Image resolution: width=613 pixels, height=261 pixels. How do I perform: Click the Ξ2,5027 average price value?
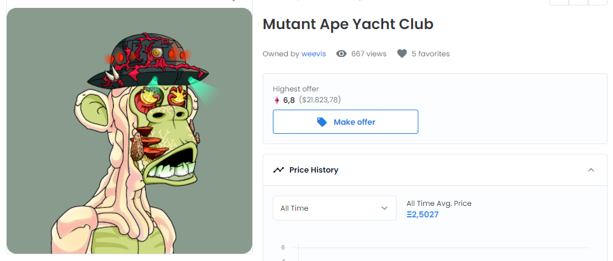pyautogui.click(x=423, y=214)
